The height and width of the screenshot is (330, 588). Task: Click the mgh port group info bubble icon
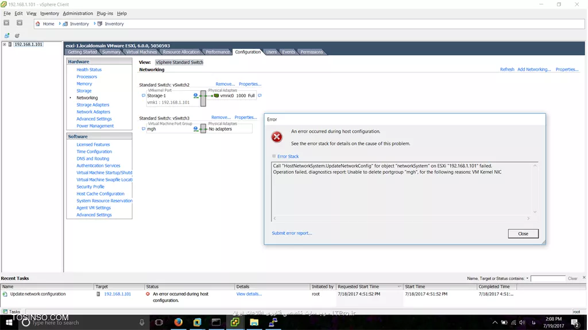tap(143, 129)
